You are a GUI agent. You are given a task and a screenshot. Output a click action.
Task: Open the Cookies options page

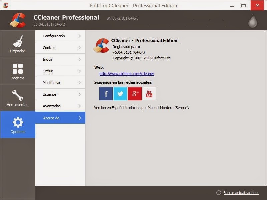pos(60,48)
